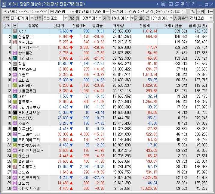Viewport: 215px width, 194px height.
Task: Open the 거래대금 10억원이상 dropdown
Action: point(171,18)
